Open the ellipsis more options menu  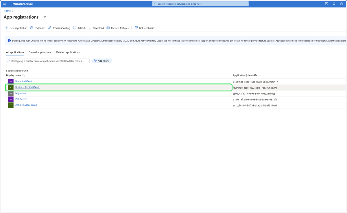click(50, 17)
